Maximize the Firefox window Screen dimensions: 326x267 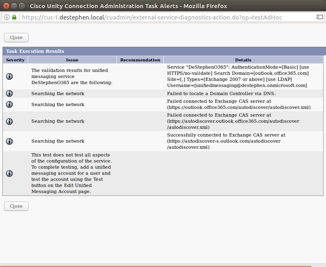pyautogui.click(x=22, y=6)
